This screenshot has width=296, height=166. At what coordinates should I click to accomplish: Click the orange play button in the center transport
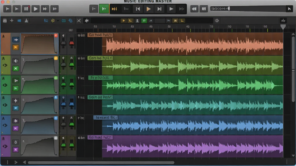148,9
